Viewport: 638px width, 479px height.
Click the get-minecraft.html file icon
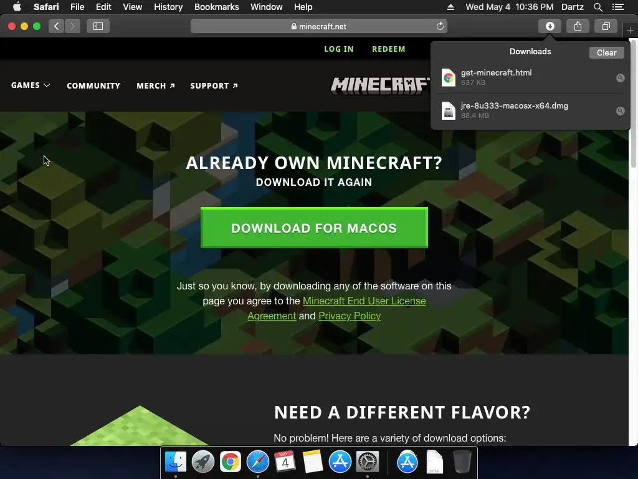449,77
